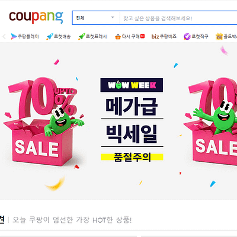Screen dimensions: 237x237
Task: Click the left arrow of the shortcut bar
Action: pos(4,36)
